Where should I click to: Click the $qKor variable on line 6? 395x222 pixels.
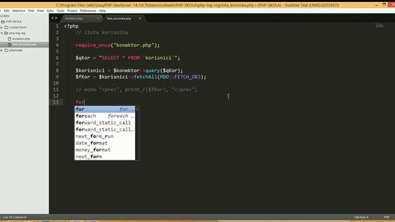tap(83, 58)
